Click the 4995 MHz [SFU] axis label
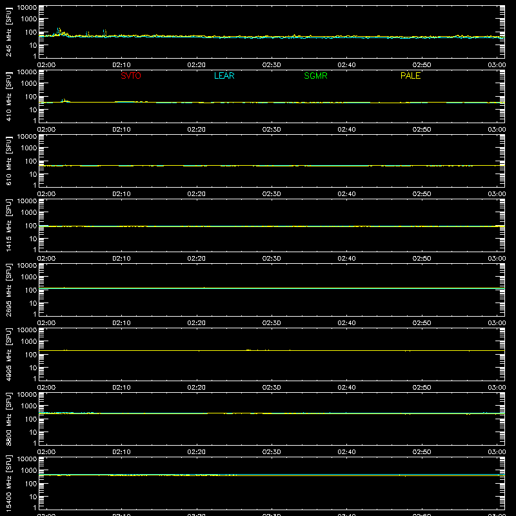516x516 pixels. click(8, 354)
